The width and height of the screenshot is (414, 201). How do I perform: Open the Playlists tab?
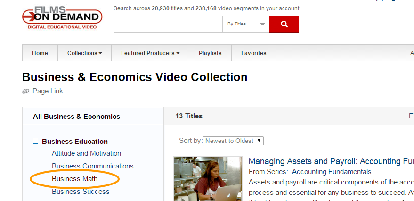click(x=210, y=53)
